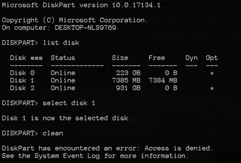Image resolution: width=241 pixels, height=163 pixels.
Task: Click the 'Free' column header
Action: 157,58
